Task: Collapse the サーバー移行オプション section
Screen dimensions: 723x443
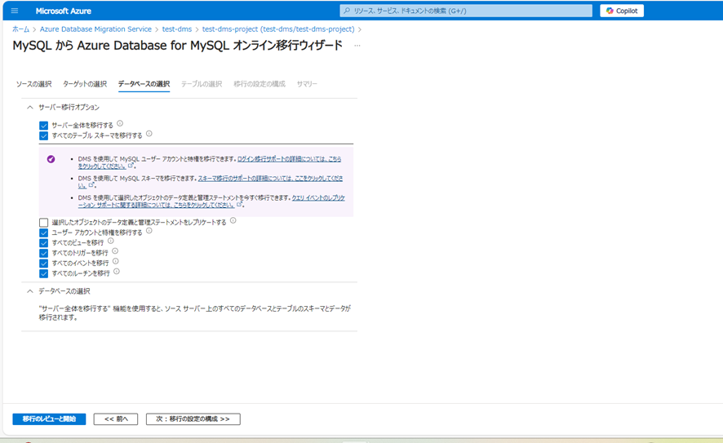Action: click(30, 108)
